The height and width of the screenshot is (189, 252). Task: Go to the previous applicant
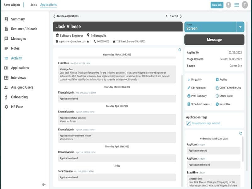click(x=167, y=16)
